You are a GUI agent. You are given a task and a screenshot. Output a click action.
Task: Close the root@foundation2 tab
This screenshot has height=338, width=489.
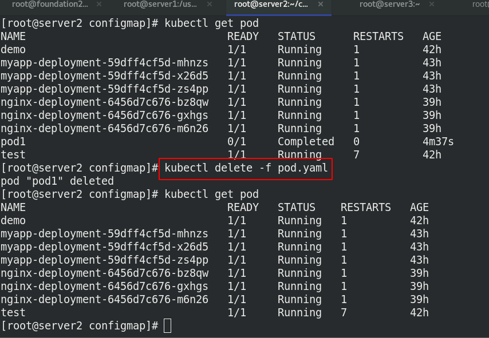coord(99,5)
